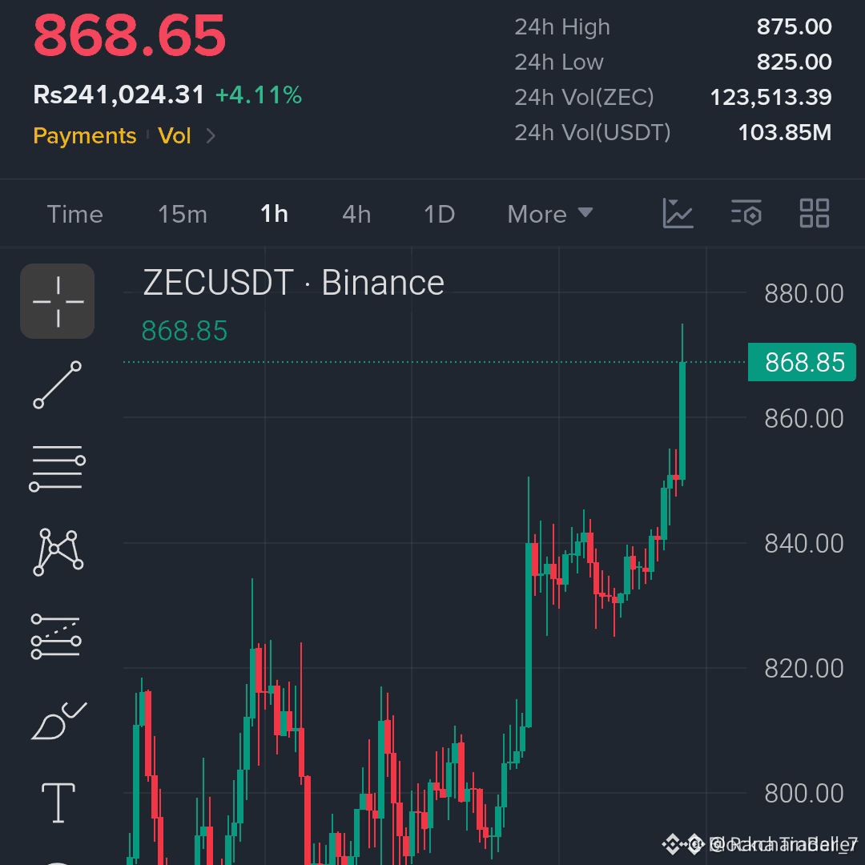Image resolution: width=865 pixels, height=865 pixels.
Task: Click the 868.65 last price
Action: point(130,35)
